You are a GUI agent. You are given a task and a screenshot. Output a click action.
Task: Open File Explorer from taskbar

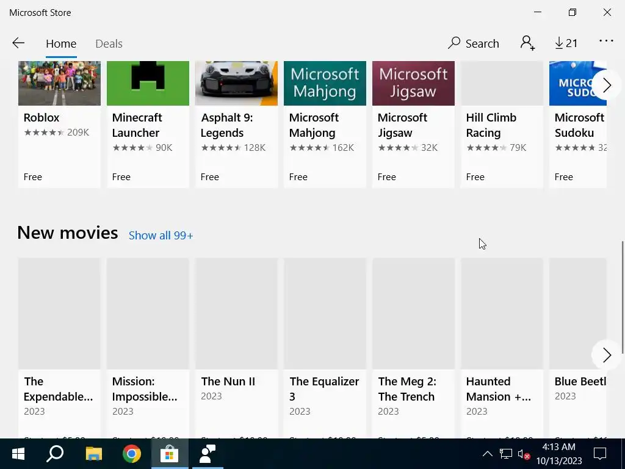(x=93, y=454)
